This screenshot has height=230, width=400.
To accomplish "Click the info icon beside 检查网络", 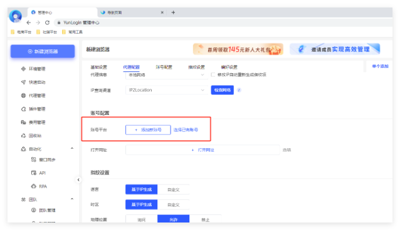I will (239, 90).
